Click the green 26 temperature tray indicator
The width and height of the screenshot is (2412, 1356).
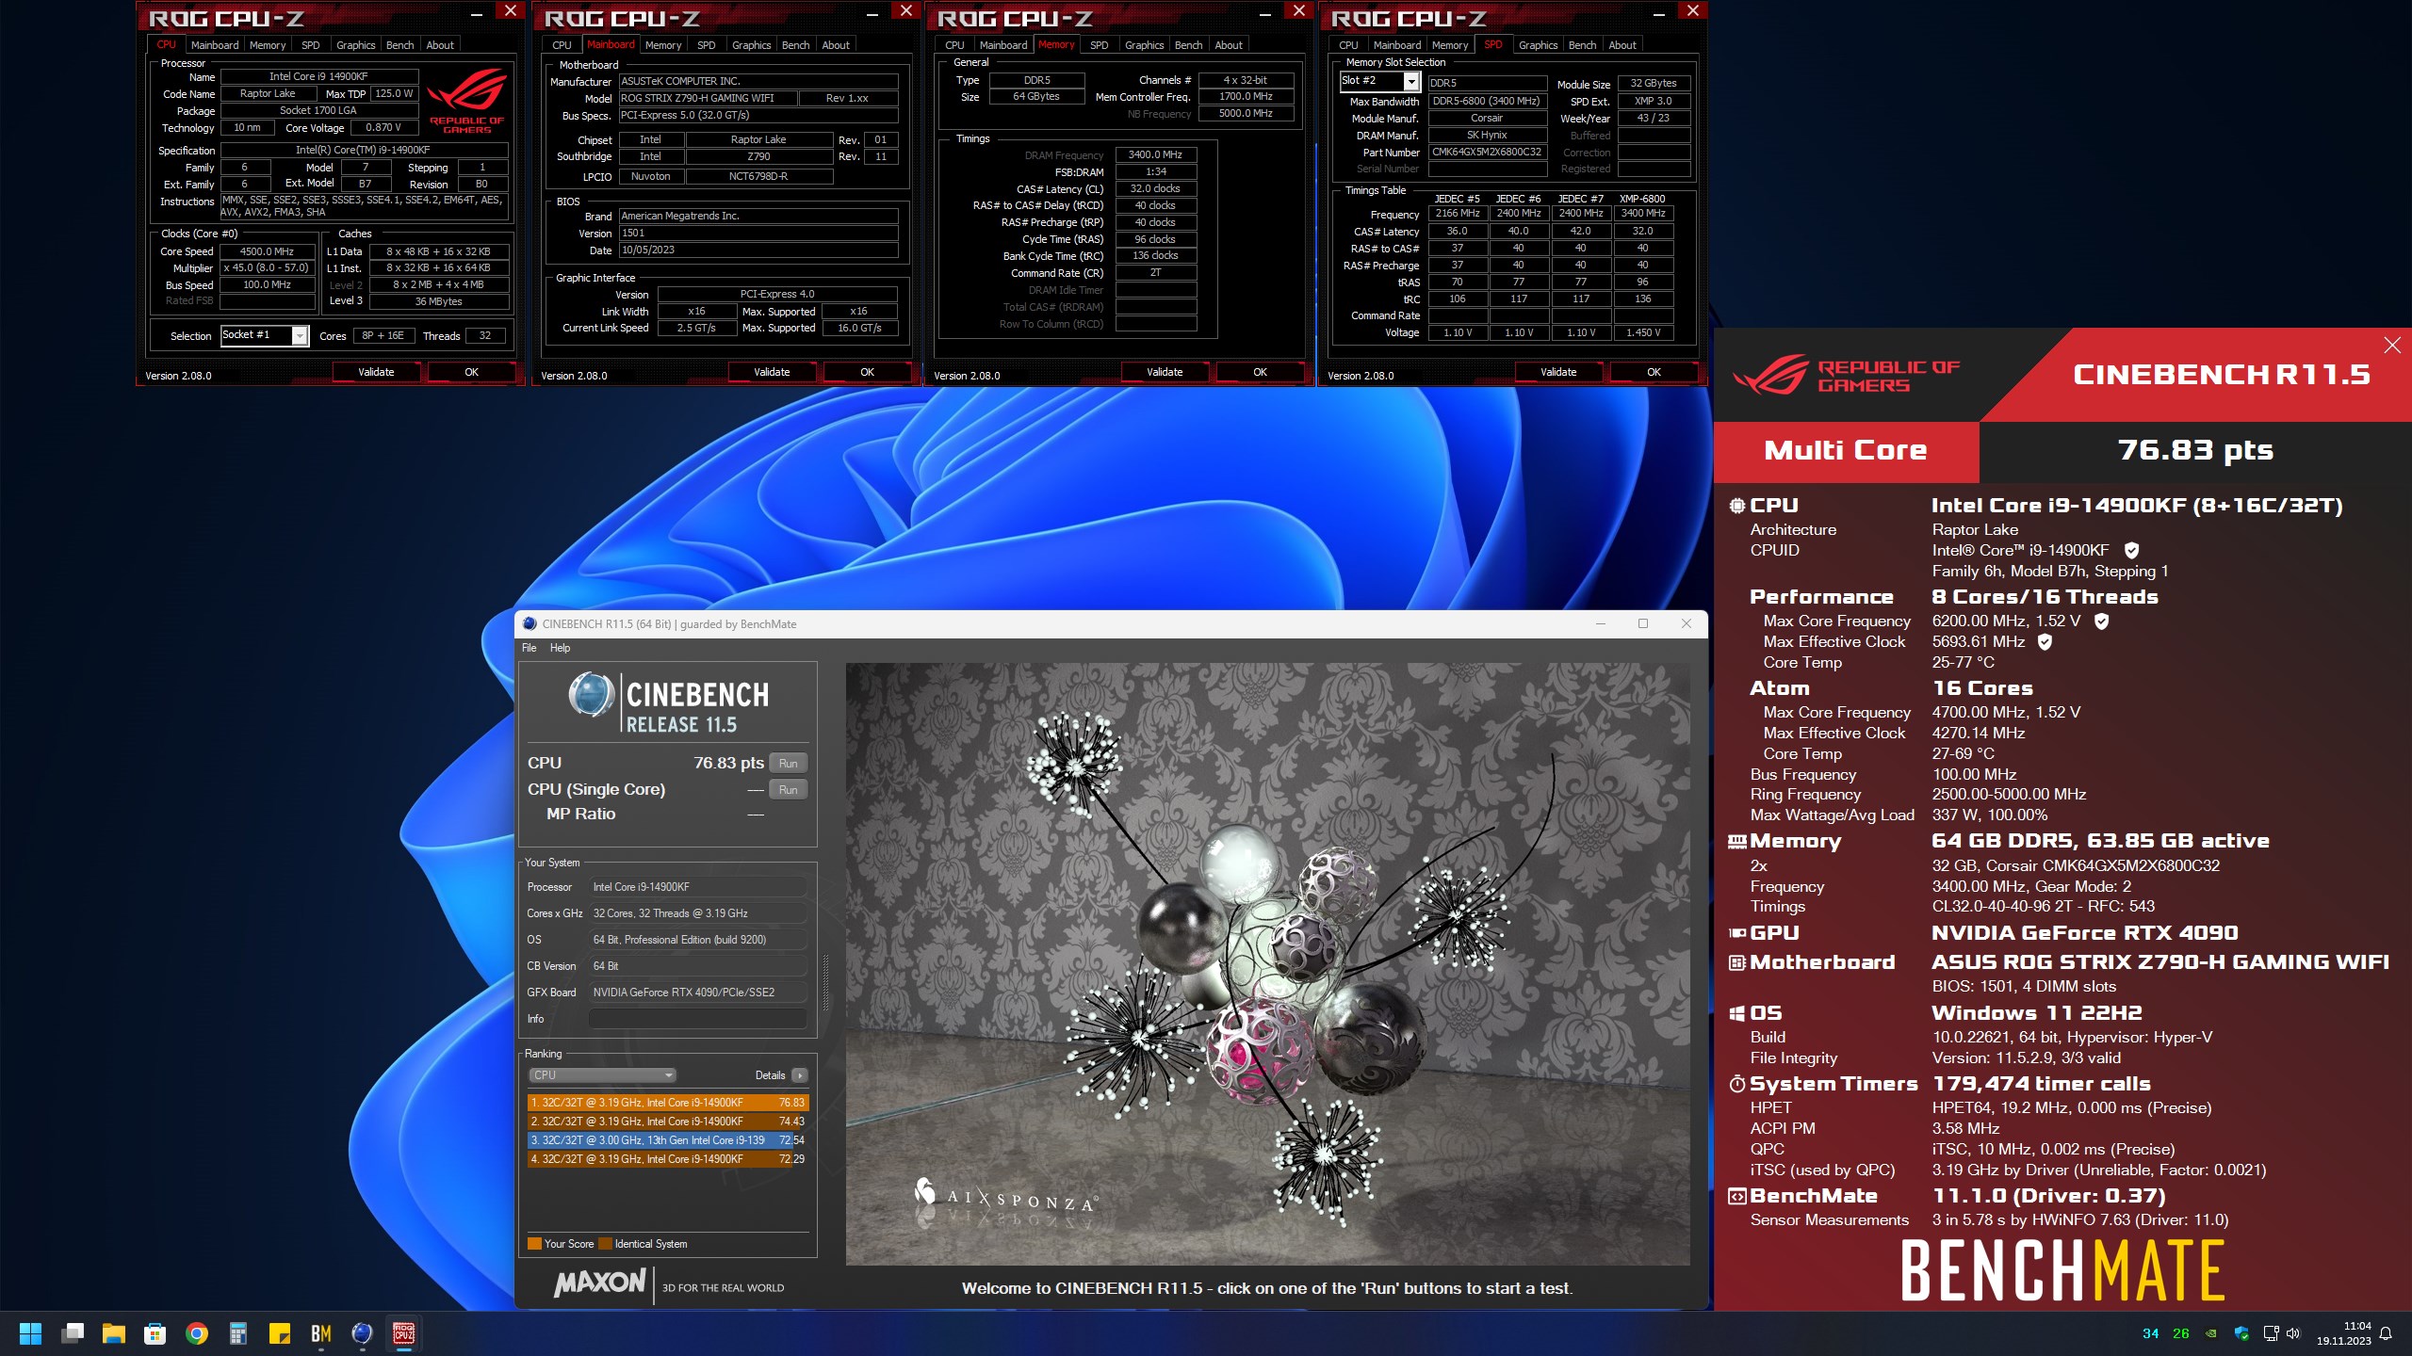click(2180, 1333)
